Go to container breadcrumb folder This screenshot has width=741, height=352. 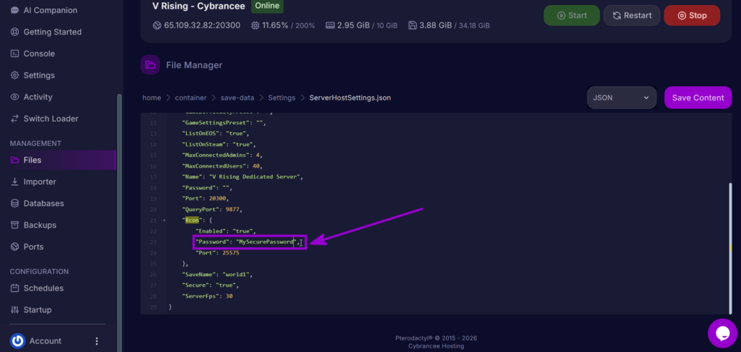tap(191, 98)
